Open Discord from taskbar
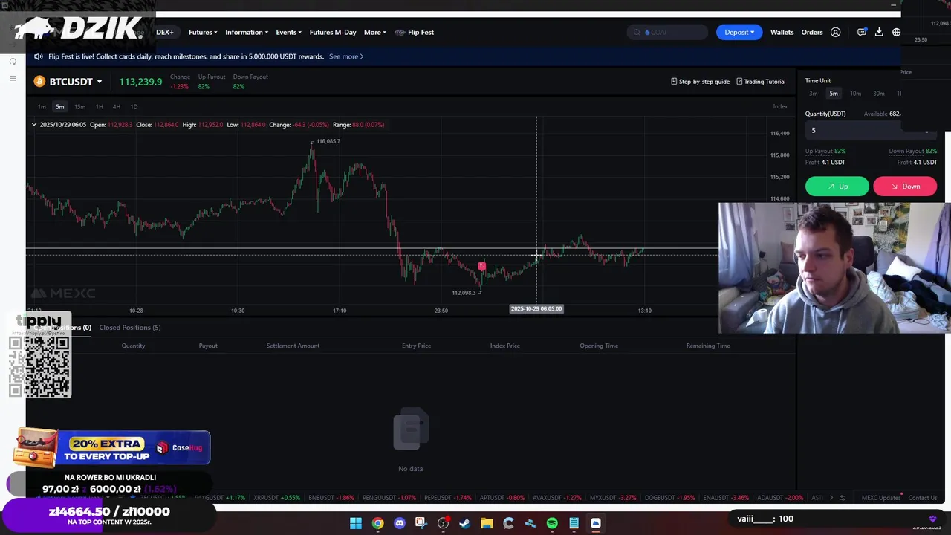 click(400, 523)
